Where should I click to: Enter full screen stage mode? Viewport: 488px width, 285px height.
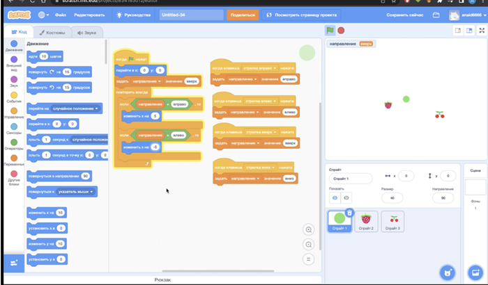481,31
